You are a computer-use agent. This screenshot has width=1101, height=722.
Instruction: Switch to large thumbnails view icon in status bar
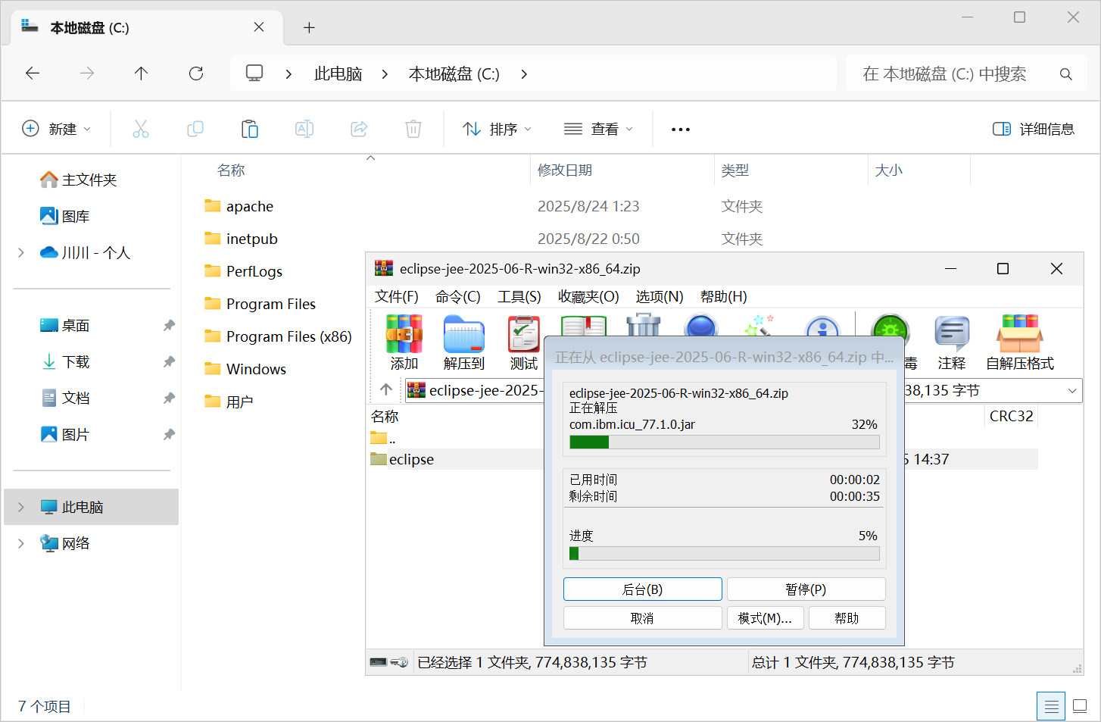pos(1081,707)
